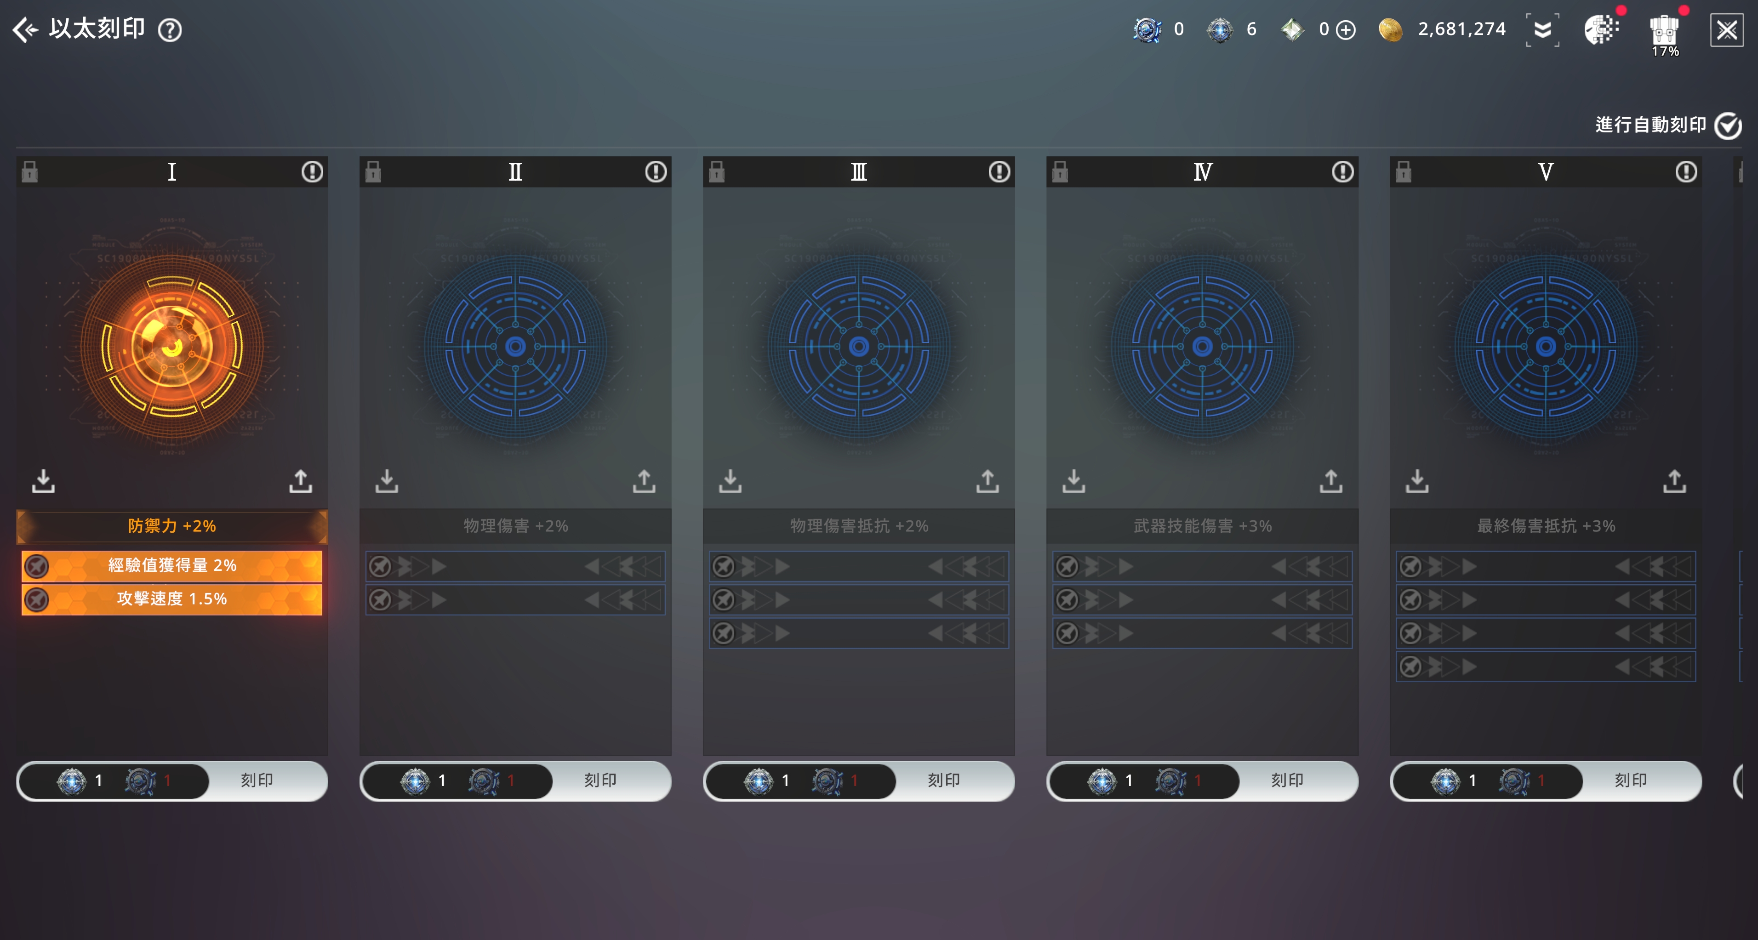Image resolution: width=1758 pixels, height=940 pixels.
Task: Click the export upload icon in panel IV
Action: pyautogui.click(x=1330, y=481)
